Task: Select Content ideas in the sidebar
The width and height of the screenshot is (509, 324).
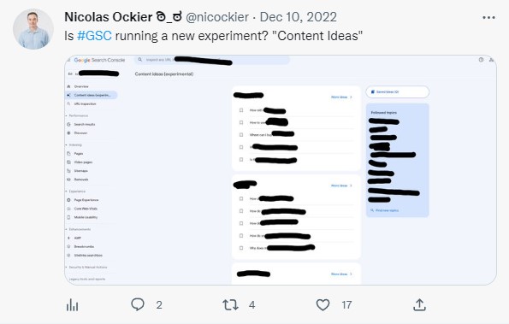Action: (92, 95)
